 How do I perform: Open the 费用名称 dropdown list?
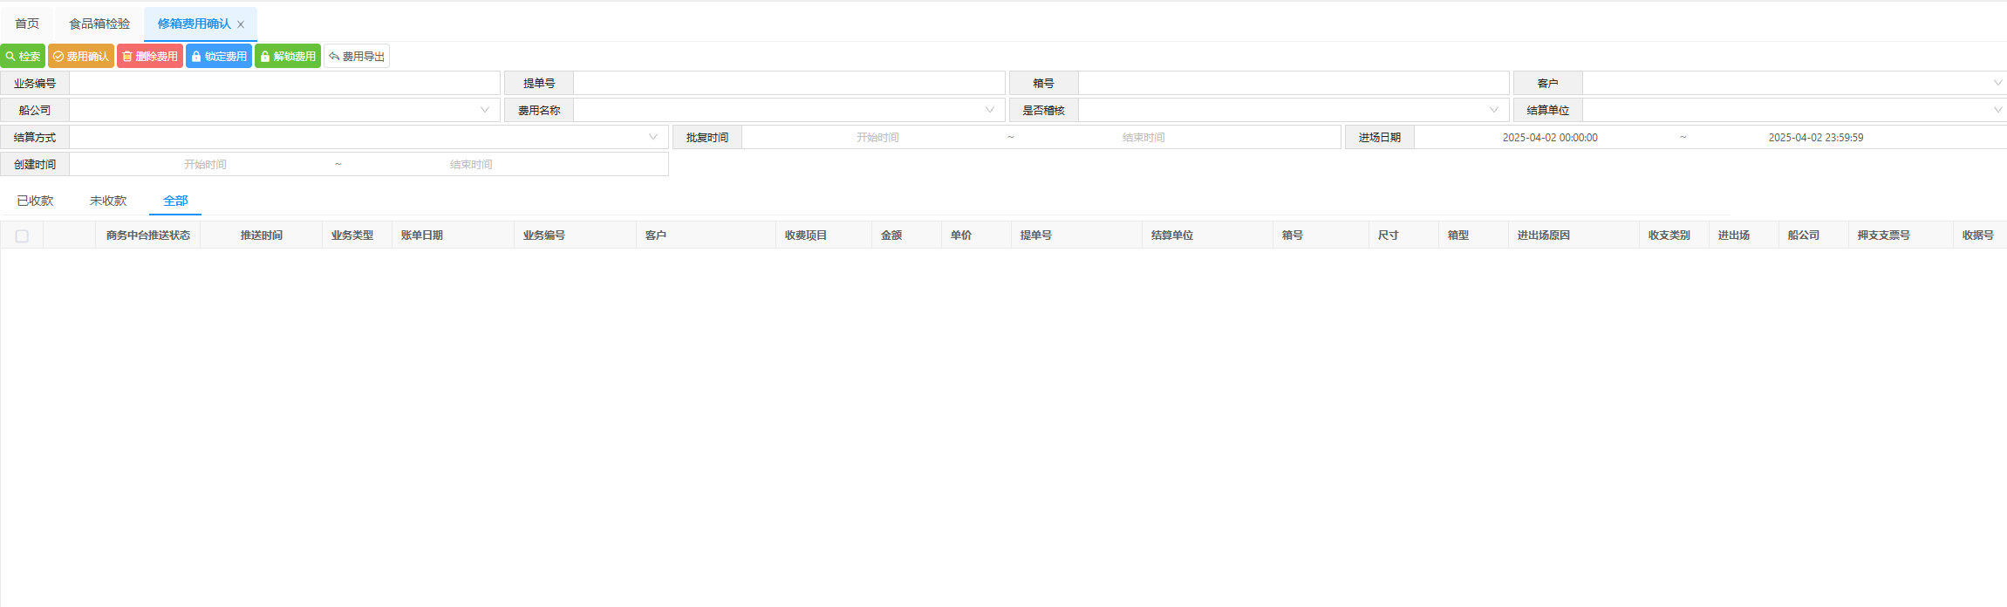pyautogui.click(x=788, y=111)
